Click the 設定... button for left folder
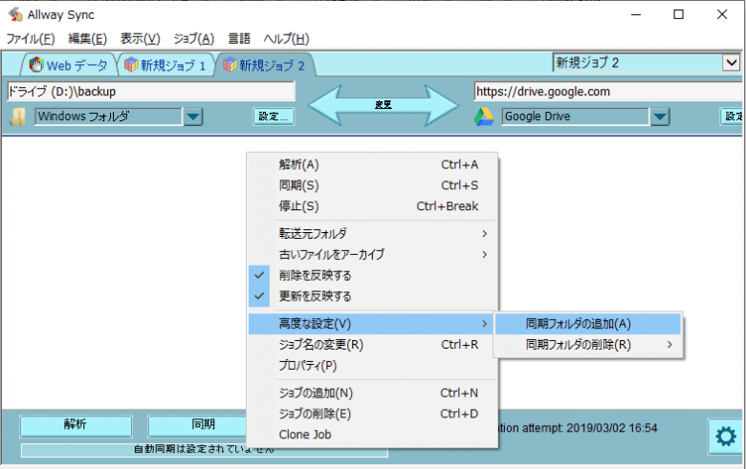The width and height of the screenshot is (746, 469). coord(274,117)
